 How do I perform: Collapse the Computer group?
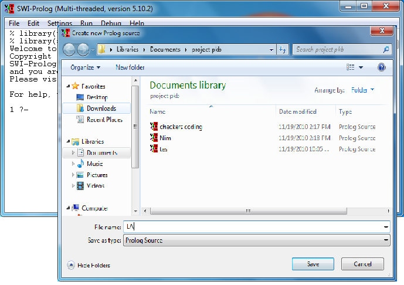(x=68, y=208)
